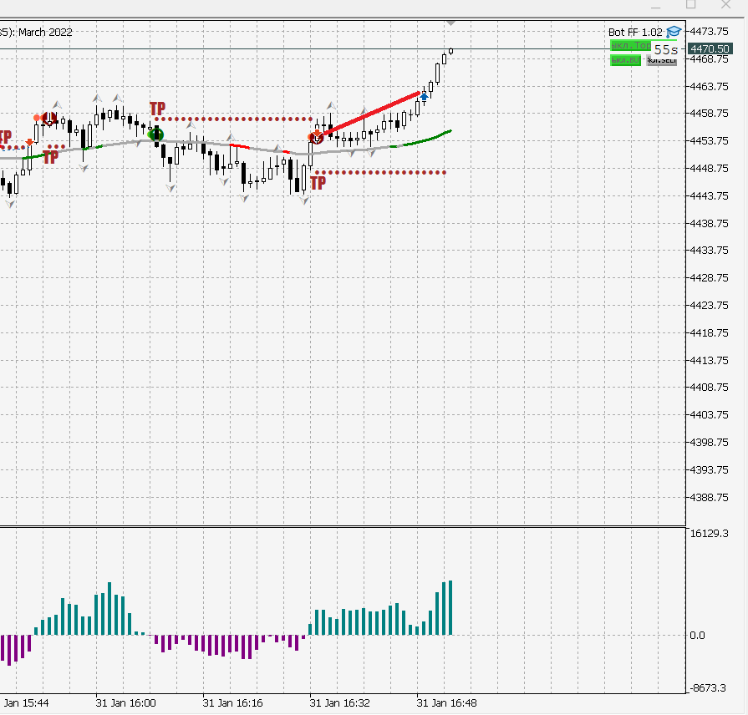Screen dimensions: 748x715
Task: Select the lower dotted red TP line
Action: coord(380,173)
